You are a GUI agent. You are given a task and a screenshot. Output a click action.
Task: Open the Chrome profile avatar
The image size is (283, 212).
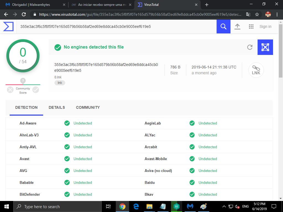[268, 14]
